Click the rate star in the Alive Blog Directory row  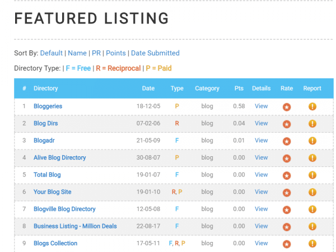[x=287, y=158]
